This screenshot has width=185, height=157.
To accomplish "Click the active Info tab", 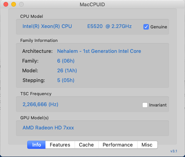I will click(x=37, y=145).
